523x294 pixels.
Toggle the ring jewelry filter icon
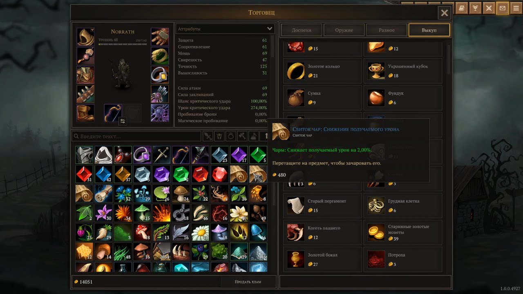tap(231, 136)
